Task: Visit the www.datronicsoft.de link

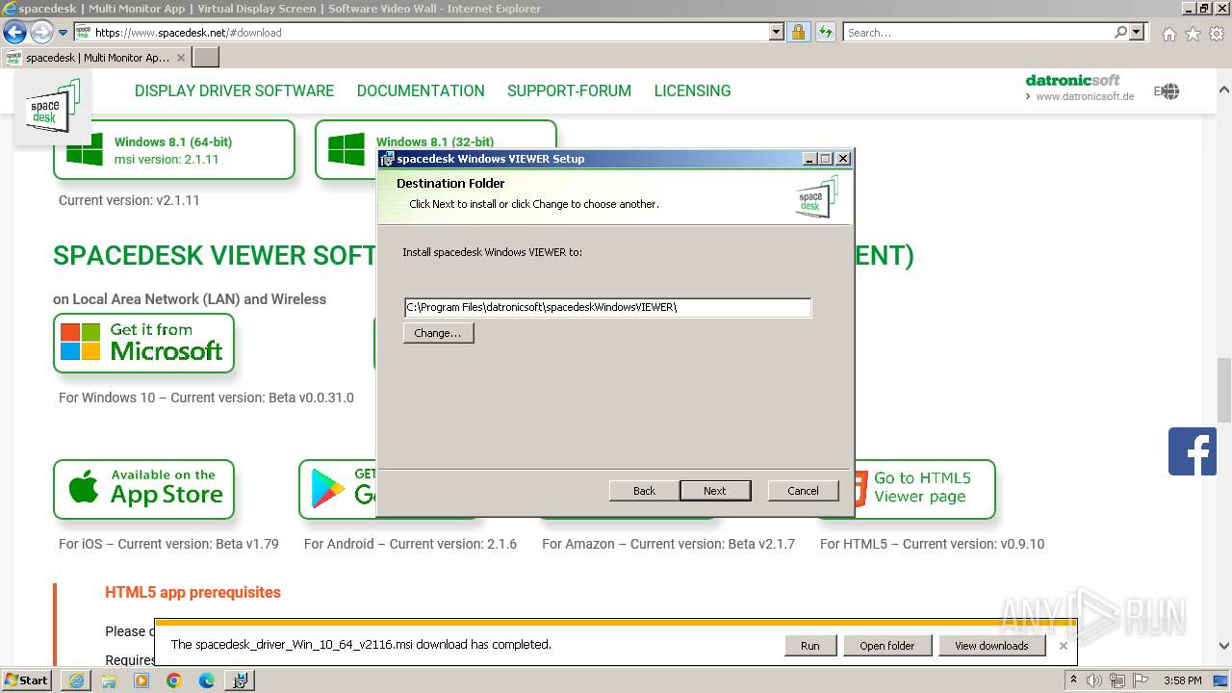Action: click(x=1085, y=96)
